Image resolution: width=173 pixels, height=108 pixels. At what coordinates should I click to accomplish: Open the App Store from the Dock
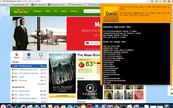103,106
